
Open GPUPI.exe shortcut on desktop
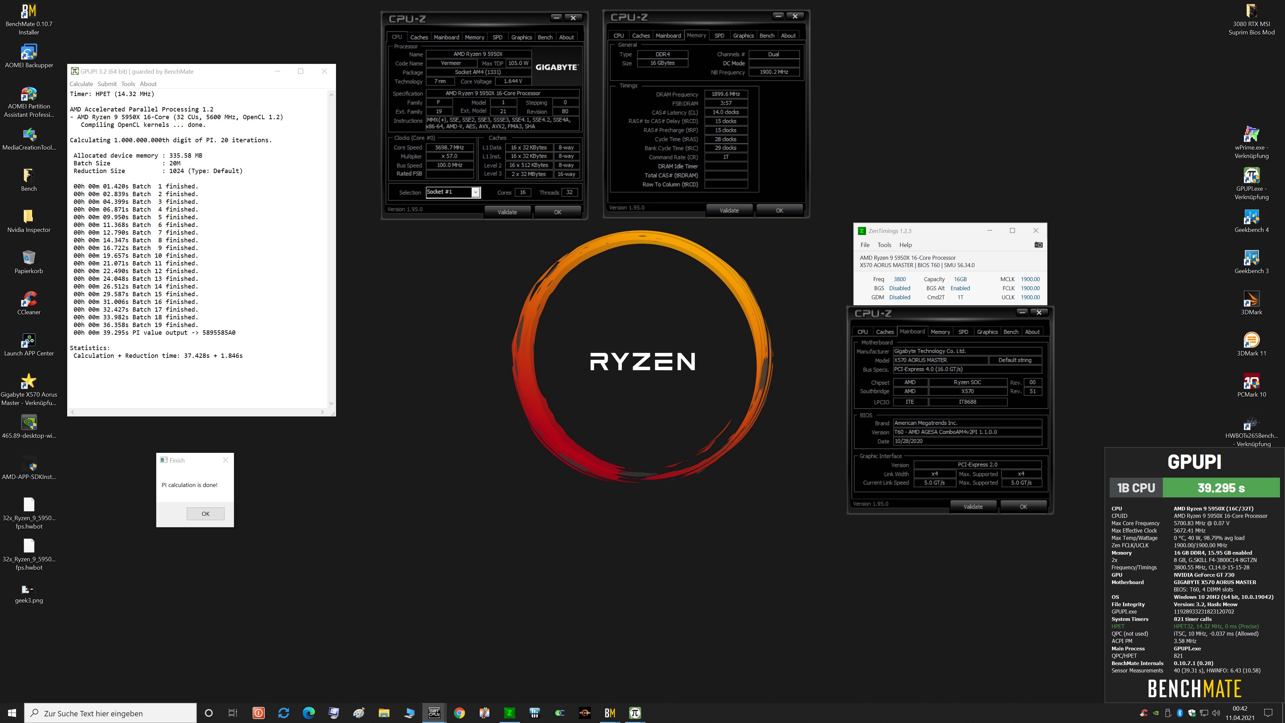(x=1252, y=184)
